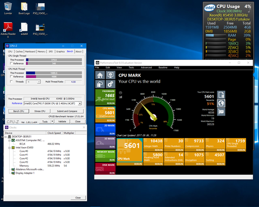Click the RAM usage bar in CPU Usage gadget
This screenshot has width=259, height=207.
pyautogui.click(x=216, y=36)
